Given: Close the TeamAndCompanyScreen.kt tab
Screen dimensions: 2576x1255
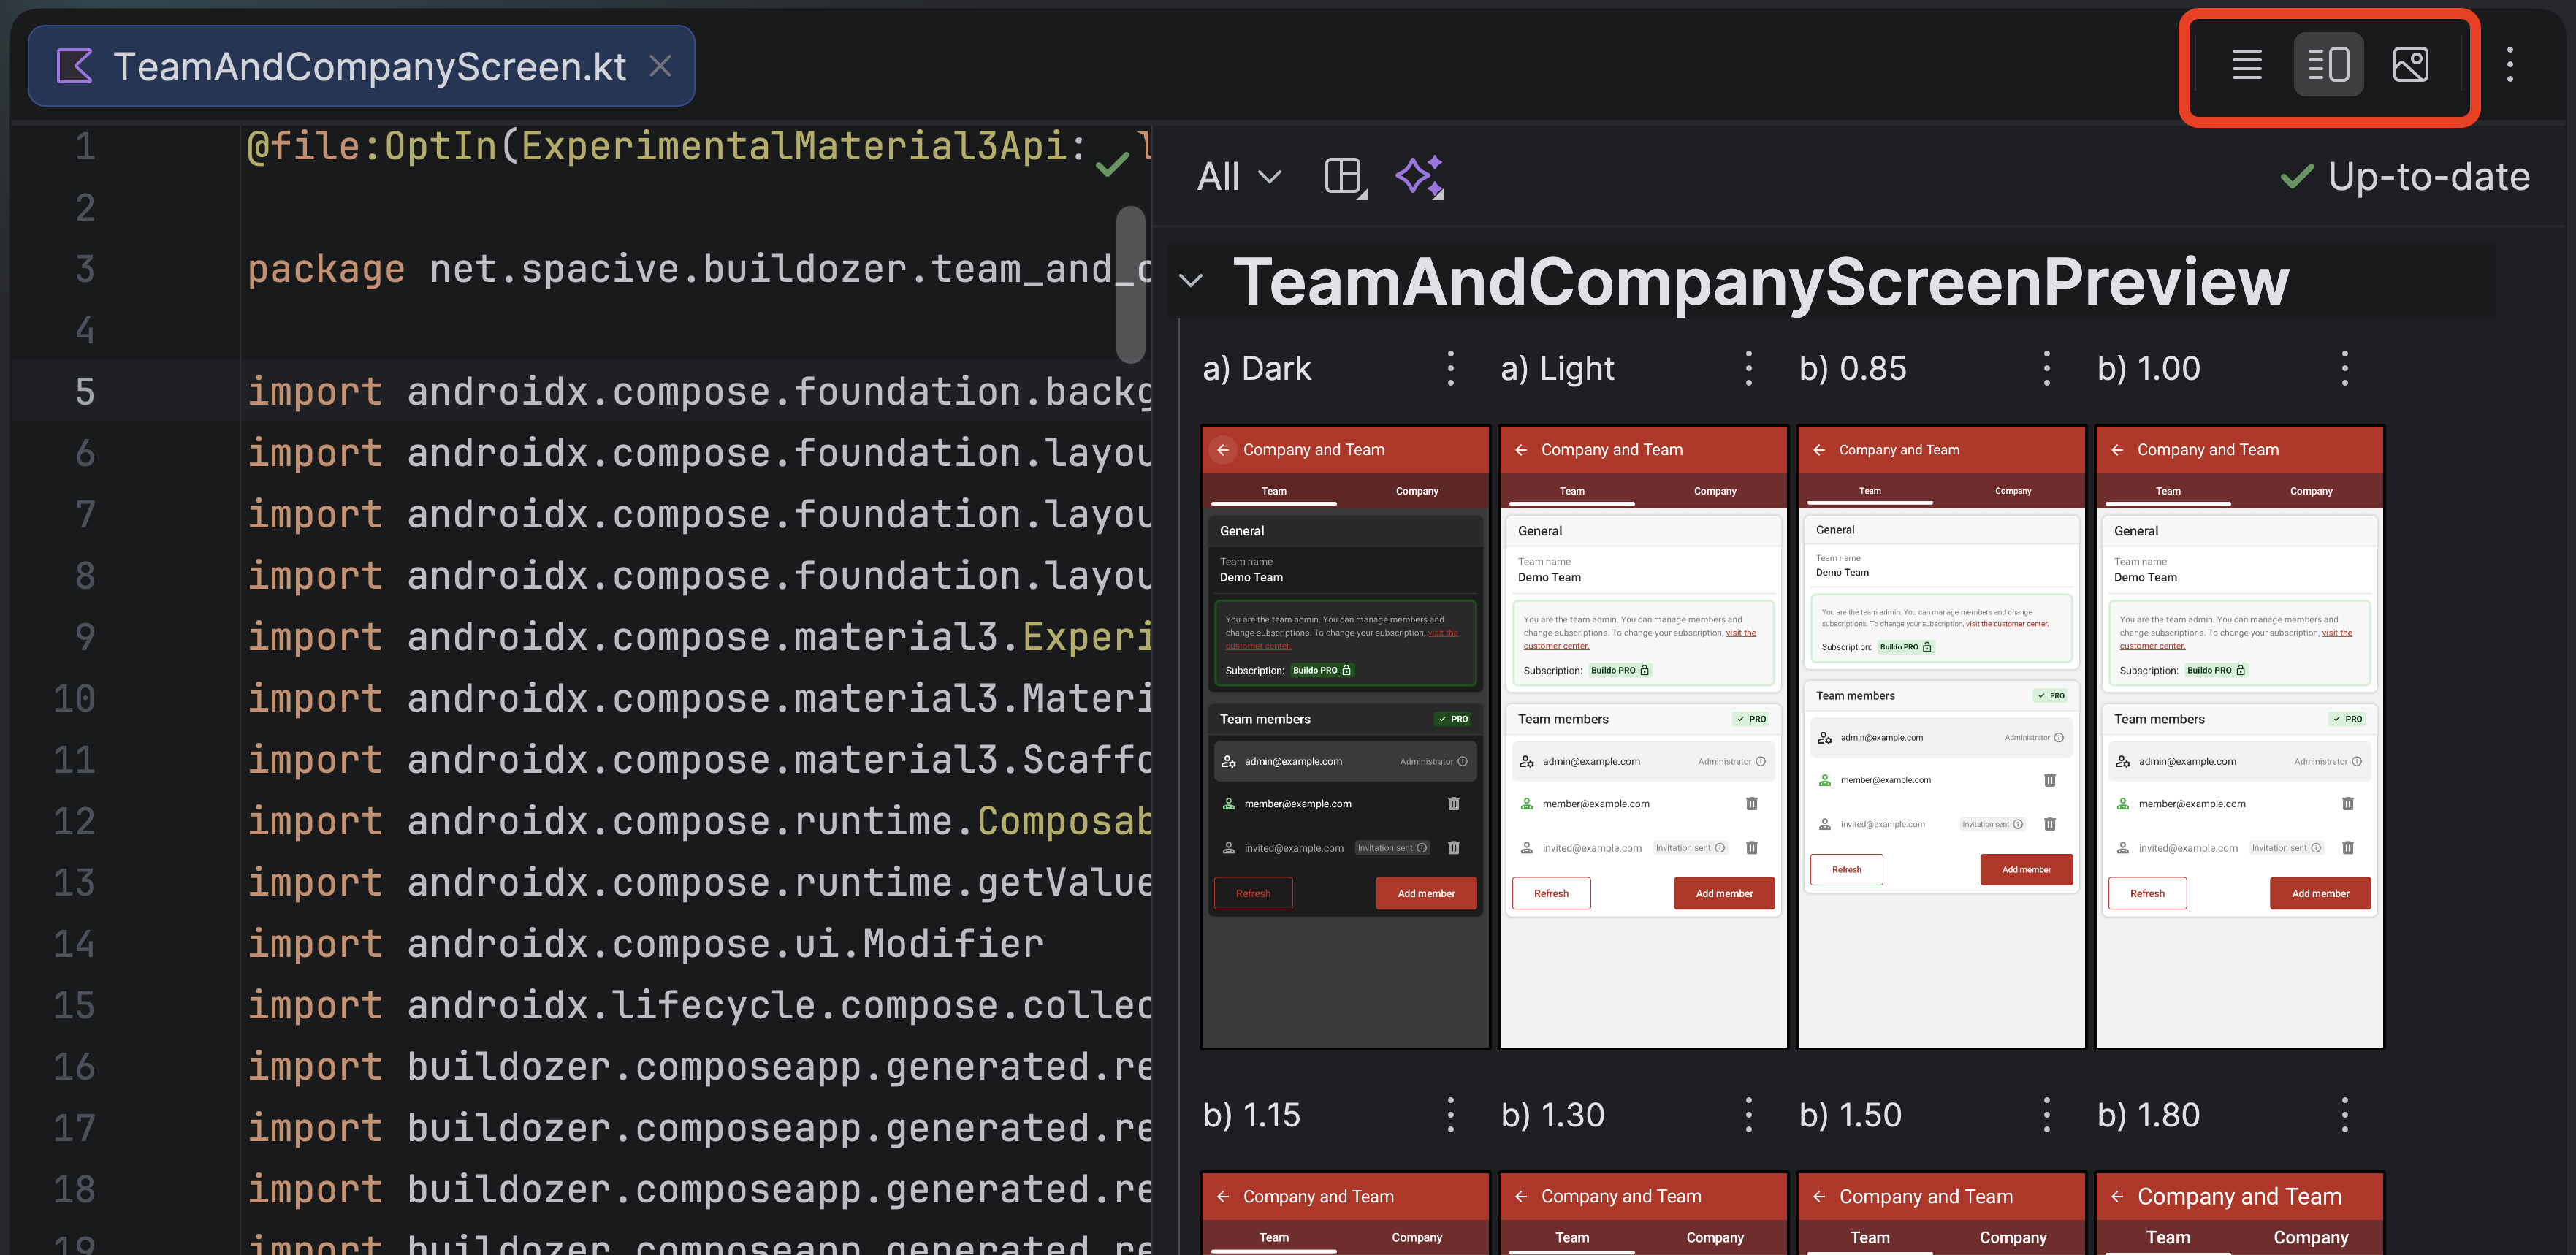Looking at the screenshot, I should coord(660,66).
